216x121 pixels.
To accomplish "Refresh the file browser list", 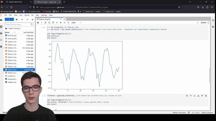I will [x=27, y=19].
